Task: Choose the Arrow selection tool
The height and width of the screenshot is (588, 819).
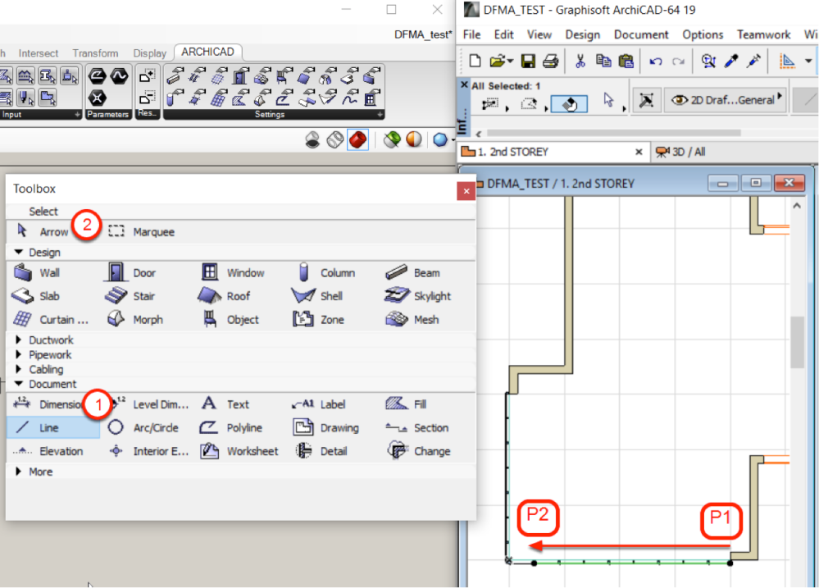Action: [43, 231]
